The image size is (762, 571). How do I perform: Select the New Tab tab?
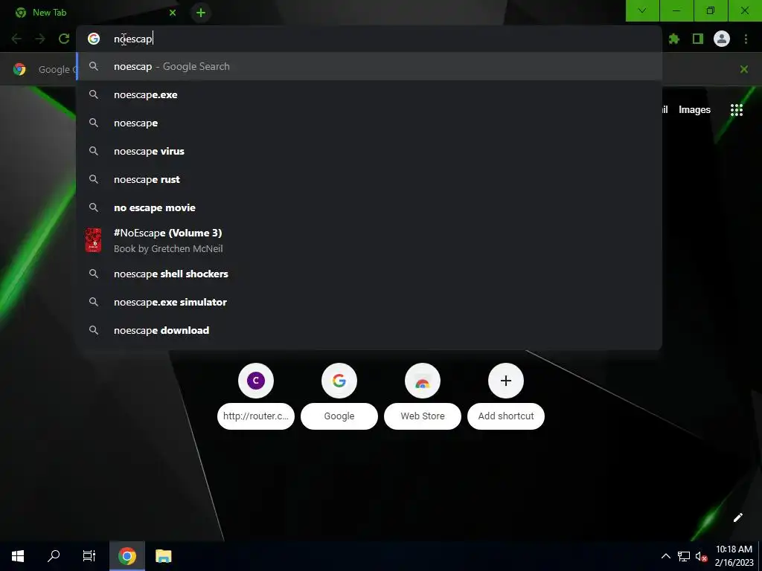(96, 13)
